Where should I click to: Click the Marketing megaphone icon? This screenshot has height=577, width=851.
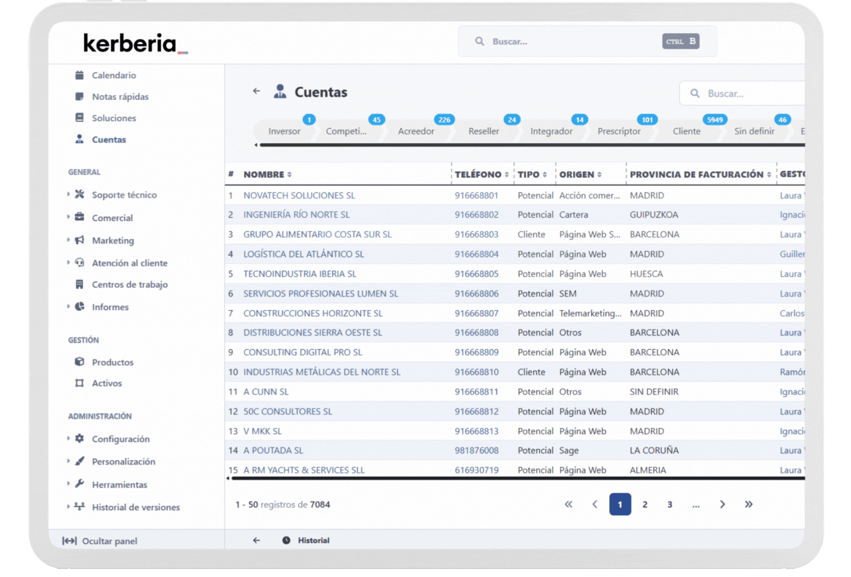coord(80,240)
